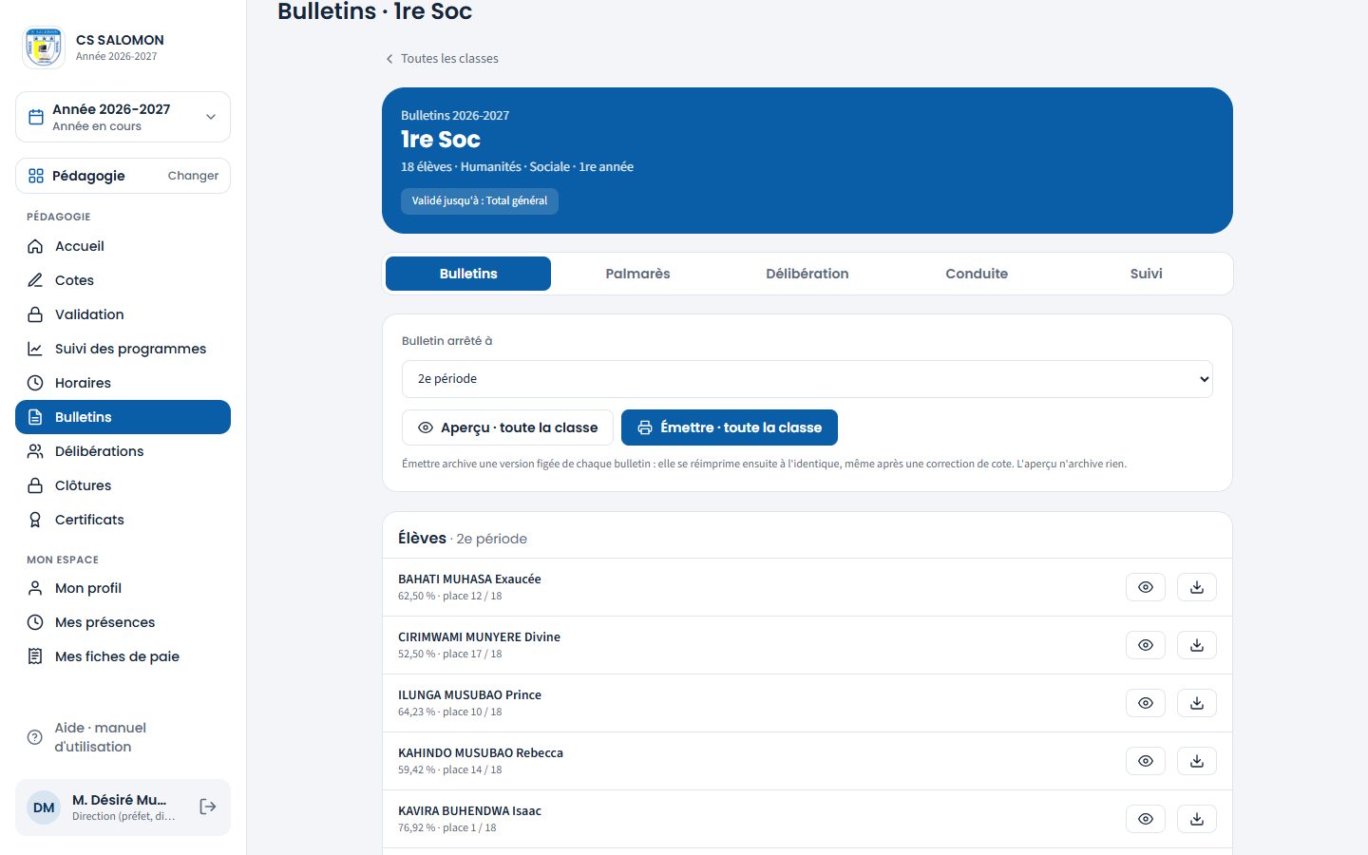This screenshot has height=855, width=1368.
Task: Preview bulletin of CIRIMWAMI MUNYERE Divine
Action: (x=1146, y=645)
